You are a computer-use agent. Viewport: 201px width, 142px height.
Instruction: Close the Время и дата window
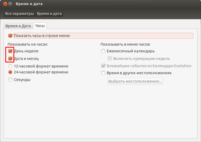(4, 4)
